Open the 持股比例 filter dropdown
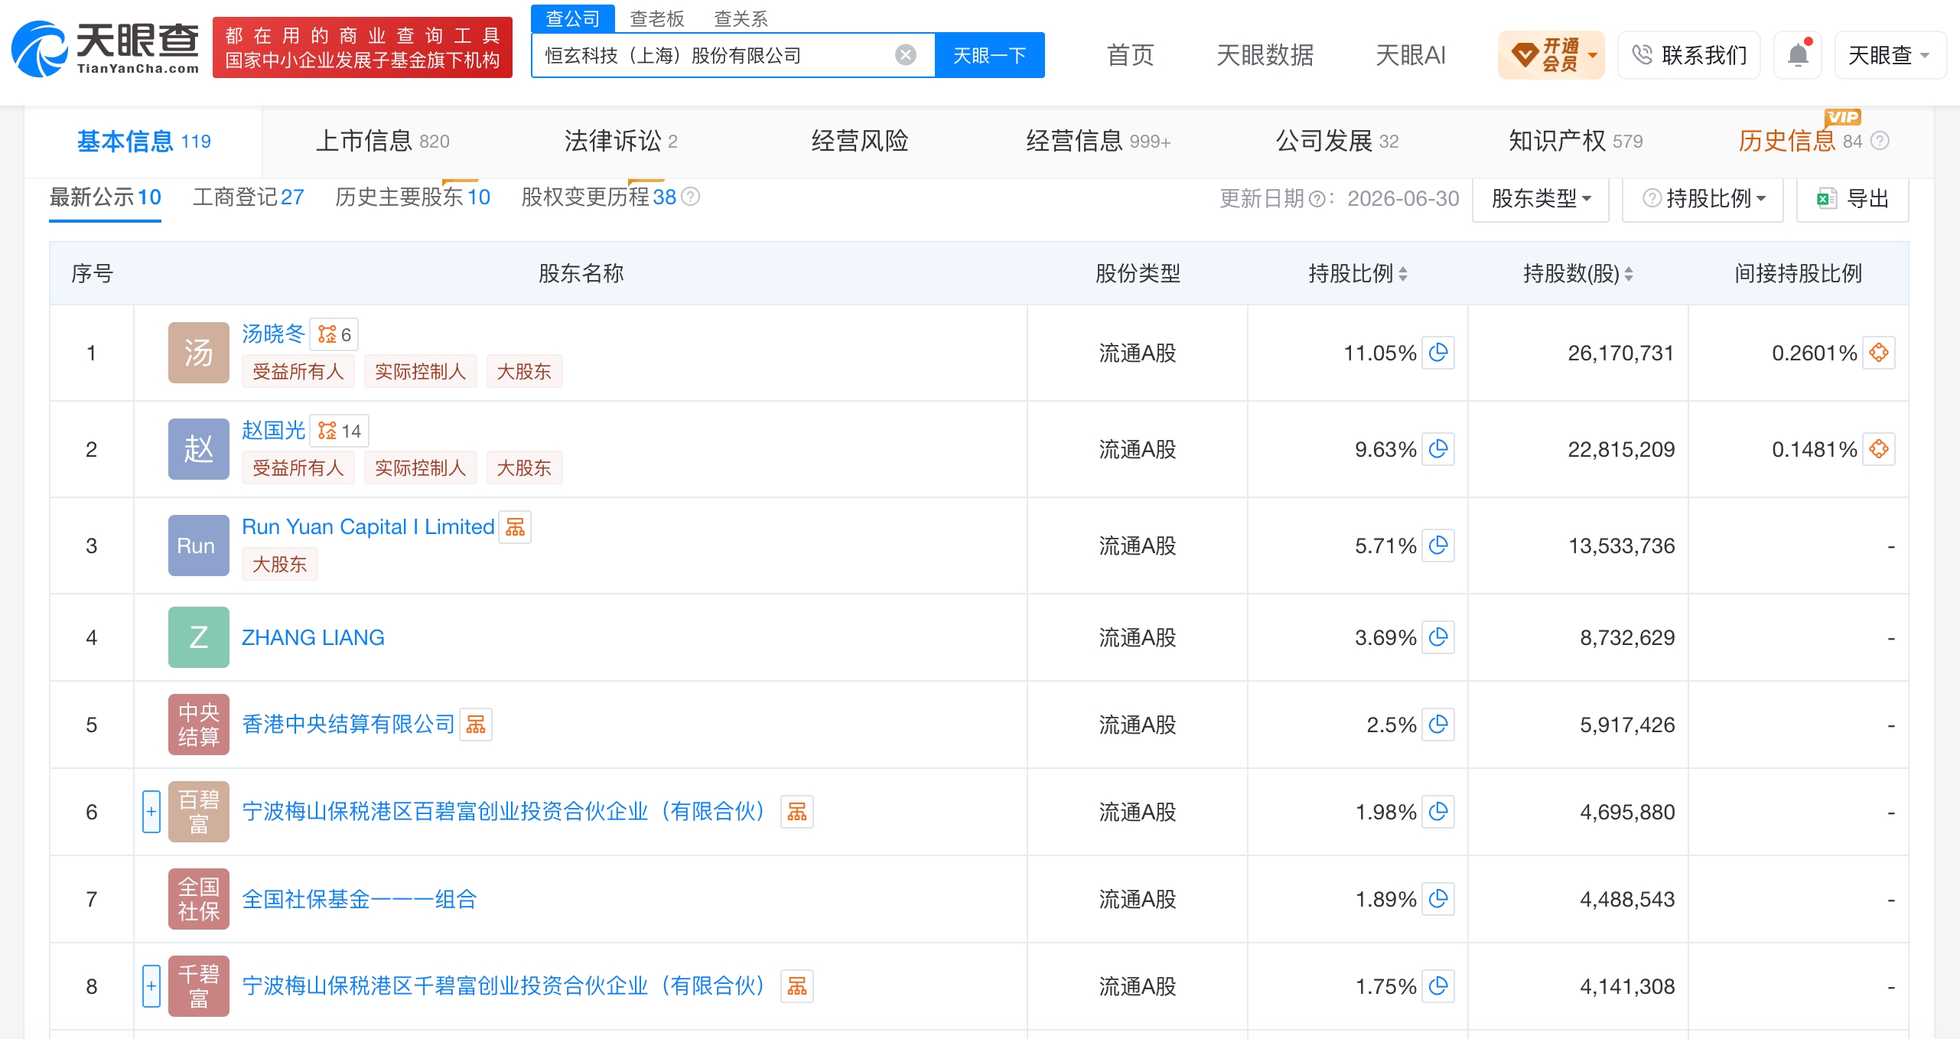This screenshot has height=1039, width=1960. click(x=1703, y=199)
